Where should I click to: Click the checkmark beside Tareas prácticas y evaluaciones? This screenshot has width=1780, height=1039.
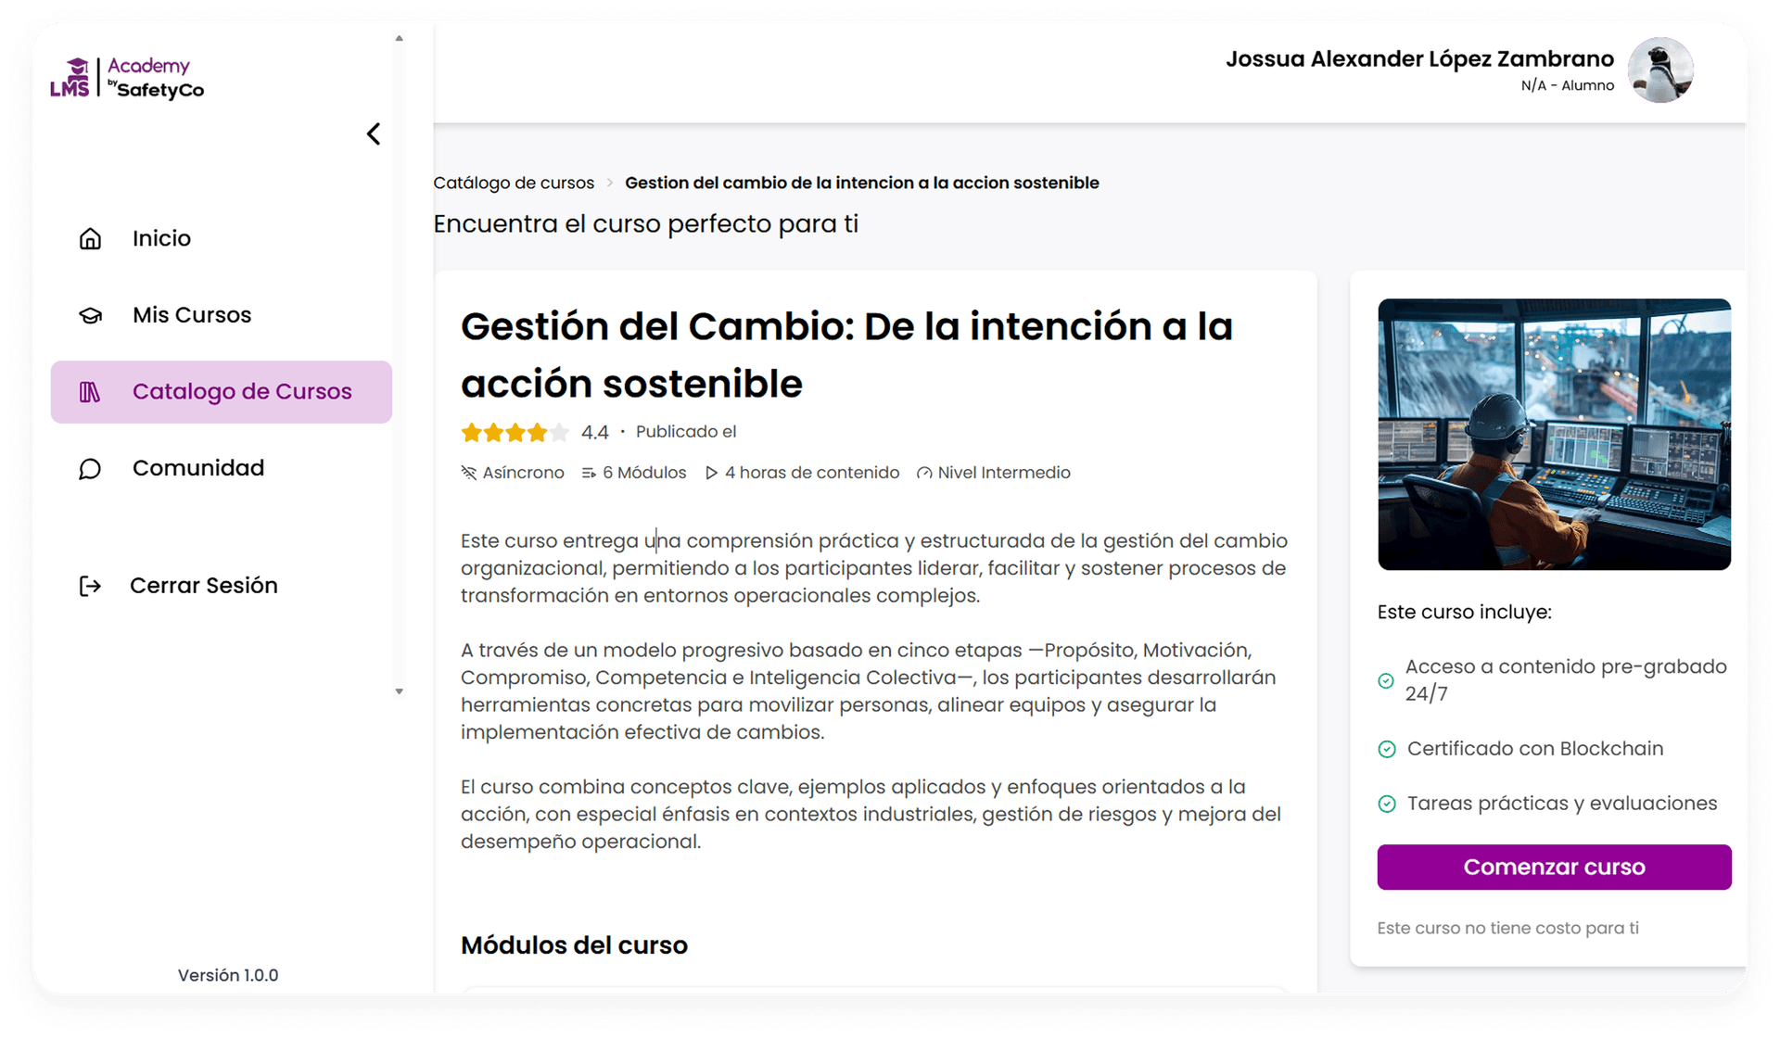coord(1387,804)
